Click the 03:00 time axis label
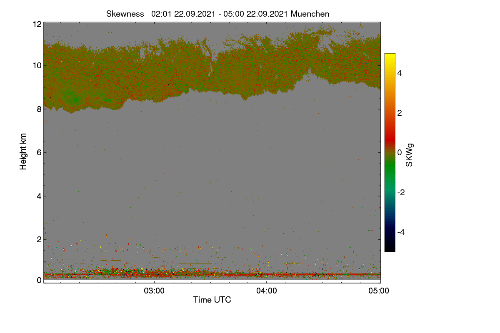500x333 pixels. 154,291
